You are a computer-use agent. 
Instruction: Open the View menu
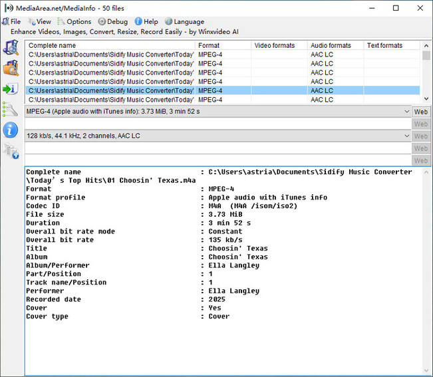[39, 21]
